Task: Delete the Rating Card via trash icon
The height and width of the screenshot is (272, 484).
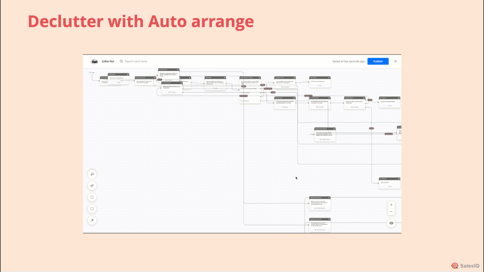Action: pyautogui.click(x=294, y=98)
